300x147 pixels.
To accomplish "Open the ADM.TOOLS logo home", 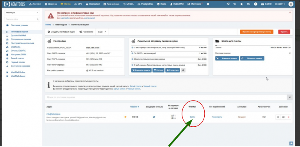I will click(x=14, y=4).
